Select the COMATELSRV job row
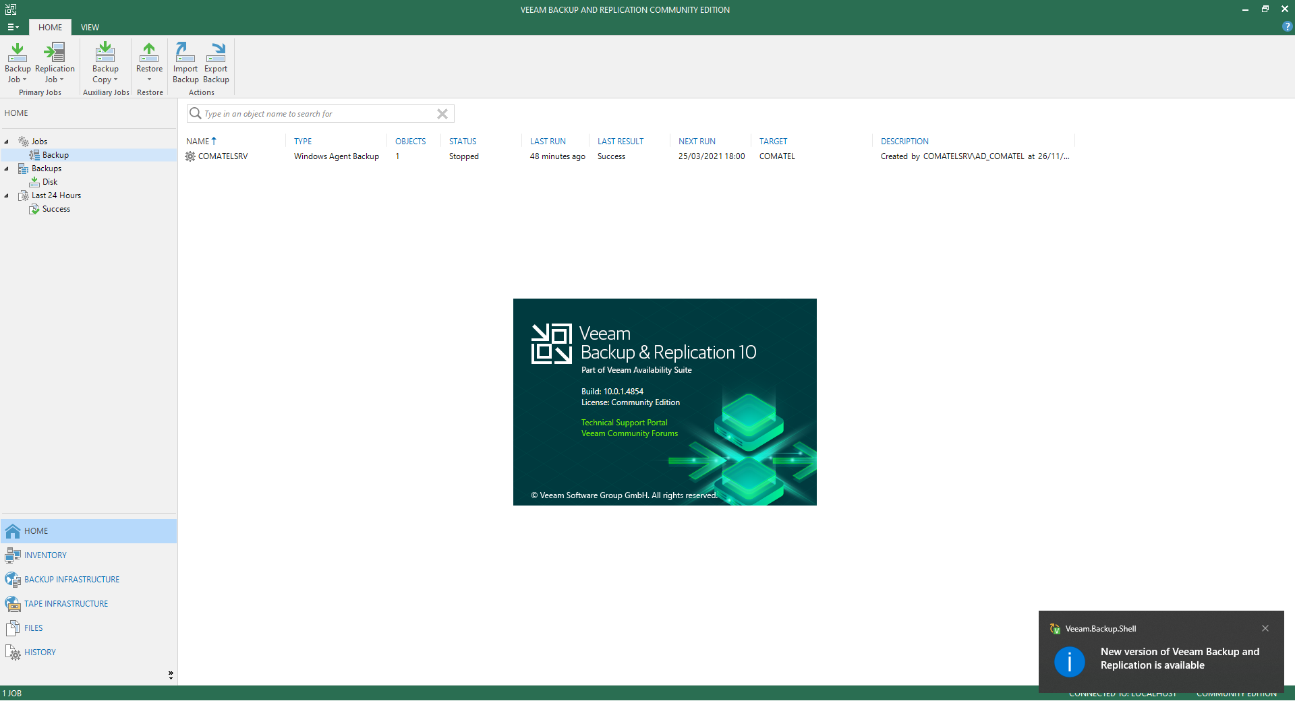Screen dimensions: 1295x701 [223, 156]
